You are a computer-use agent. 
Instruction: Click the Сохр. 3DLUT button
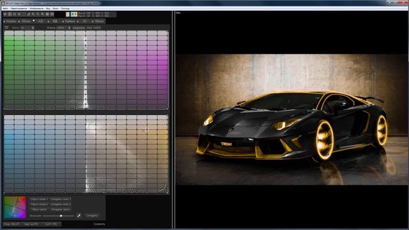click(12, 224)
